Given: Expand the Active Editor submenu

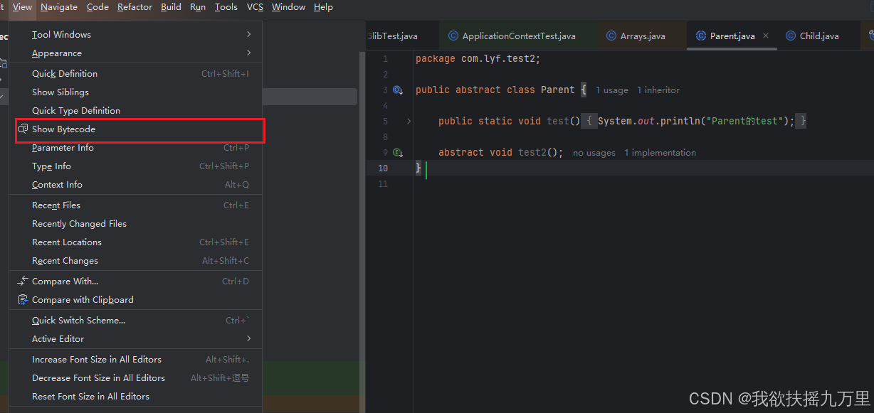Looking at the screenshot, I should [x=135, y=338].
